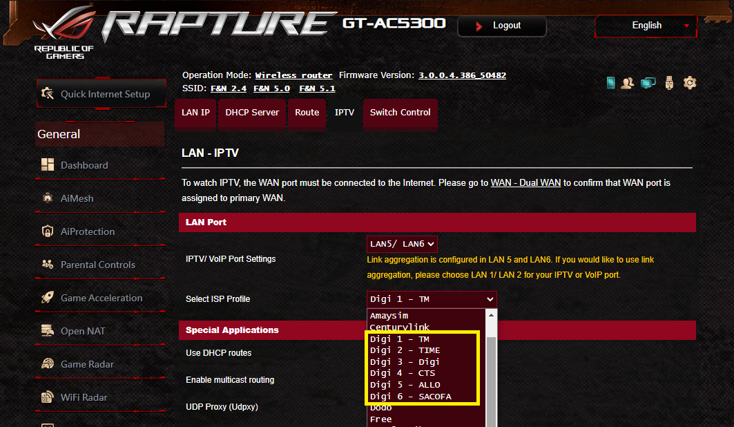Open Game Acceleration rocket icon
Image resolution: width=734 pixels, height=427 pixels.
coord(48,298)
